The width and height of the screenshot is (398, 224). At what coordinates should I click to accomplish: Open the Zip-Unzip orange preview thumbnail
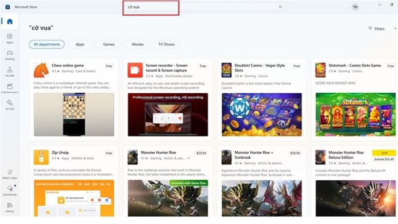[x=74, y=198]
